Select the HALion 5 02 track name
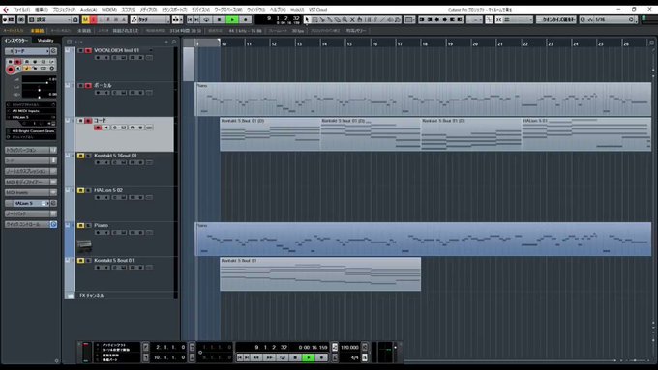The height and width of the screenshot is (370, 658). click(x=108, y=190)
